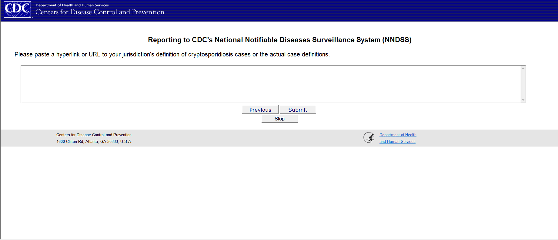Click the textarea scroll down arrow
The height and width of the screenshot is (240, 558).
click(523, 100)
